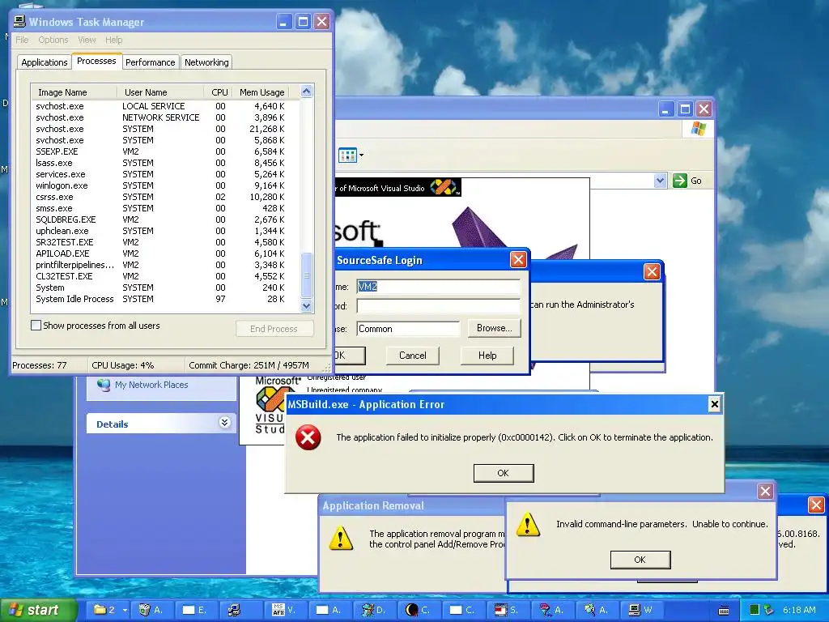Open the Help menu in Task Manager
The height and width of the screenshot is (622, 829).
point(113,40)
